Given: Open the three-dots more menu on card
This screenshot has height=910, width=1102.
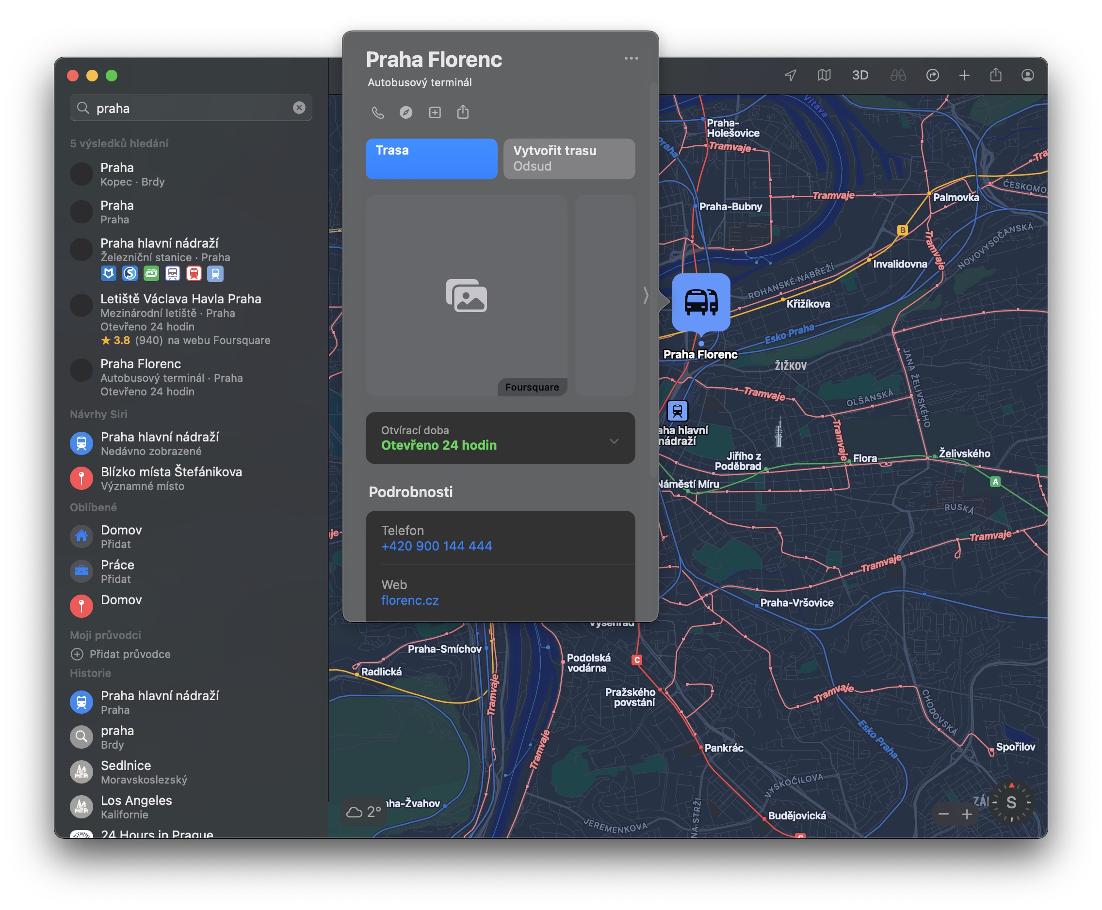Looking at the screenshot, I should [x=631, y=58].
